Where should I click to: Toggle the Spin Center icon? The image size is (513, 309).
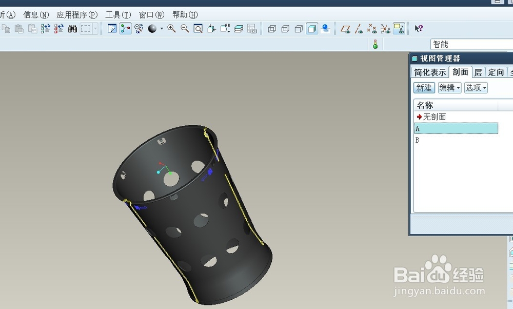tap(125, 29)
